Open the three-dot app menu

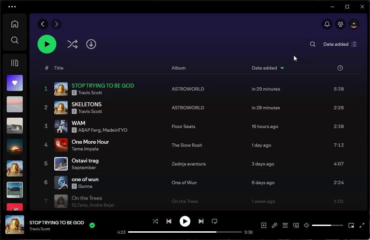coord(12,7)
